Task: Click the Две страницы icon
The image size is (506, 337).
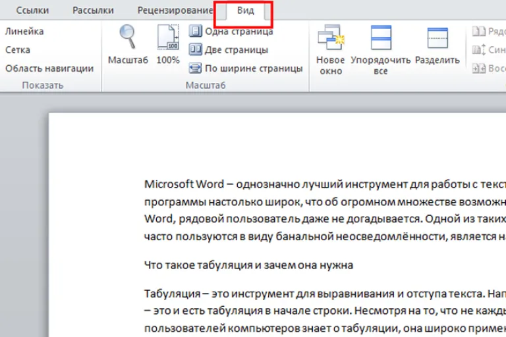Action: [195, 49]
